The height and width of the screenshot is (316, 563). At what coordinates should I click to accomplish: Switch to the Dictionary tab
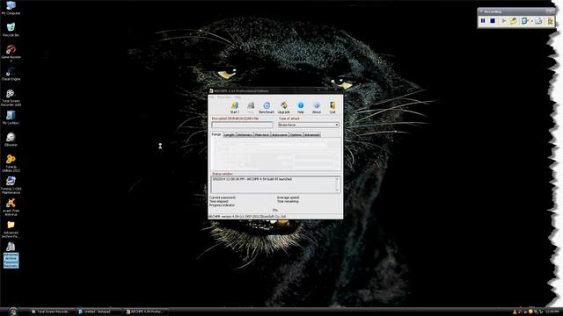[245, 135]
